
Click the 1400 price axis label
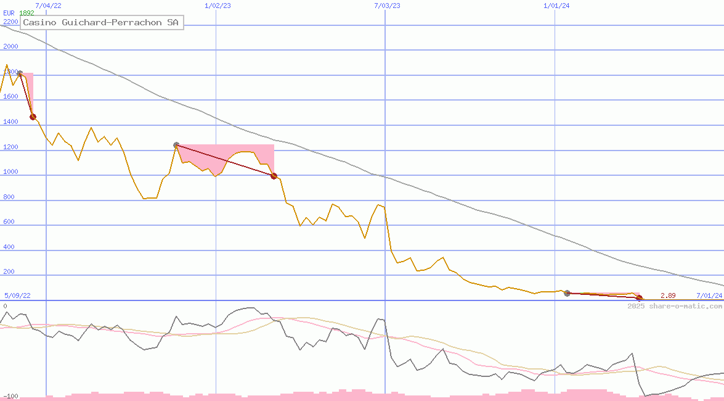coord(10,122)
